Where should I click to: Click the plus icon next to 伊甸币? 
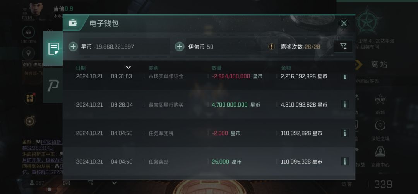tap(180, 47)
